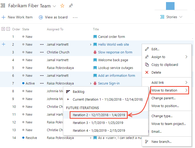Image resolution: width=195 pixels, height=148 pixels.
Task: Click the plus icon to add New Work Item
Action: [3, 17]
